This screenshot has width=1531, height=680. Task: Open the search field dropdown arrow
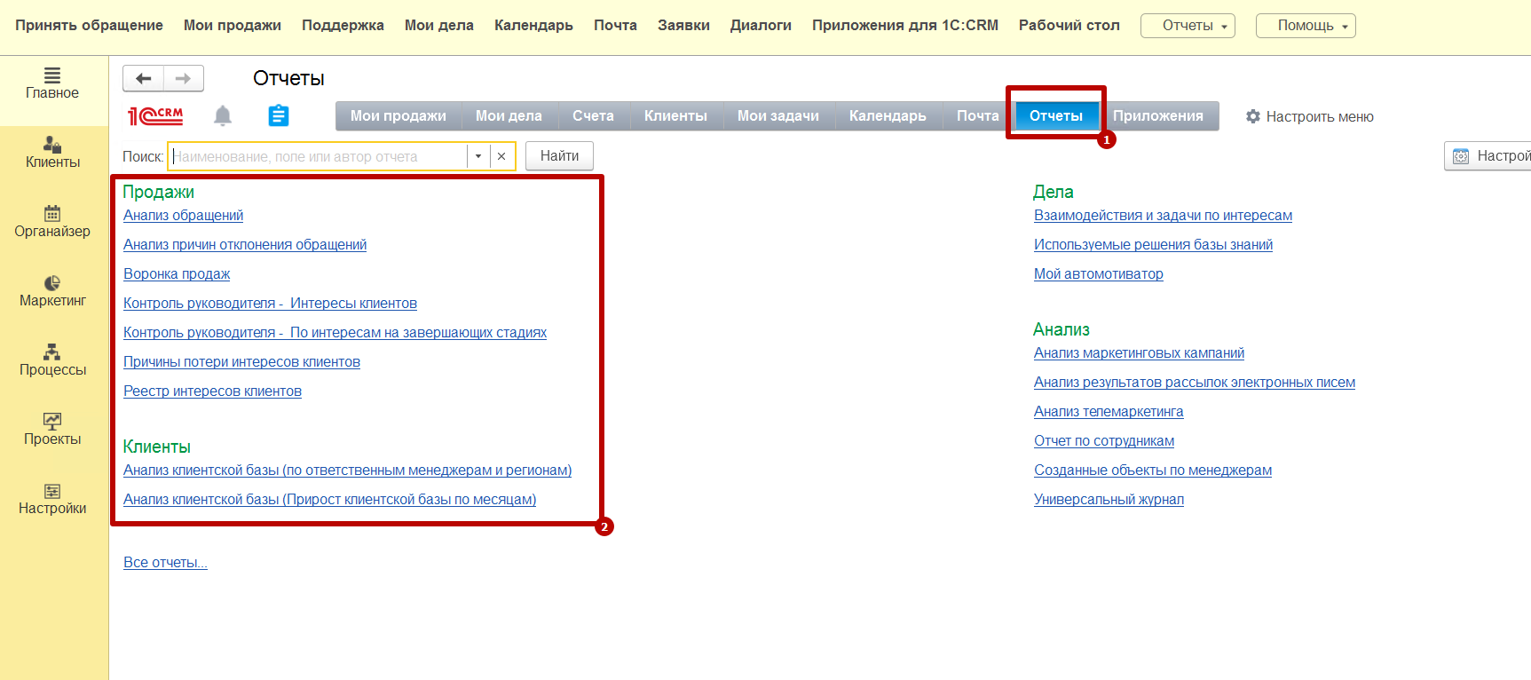point(478,156)
